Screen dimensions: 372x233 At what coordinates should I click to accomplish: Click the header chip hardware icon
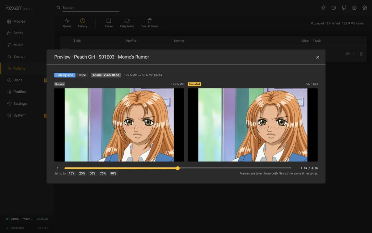click(x=354, y=8)
